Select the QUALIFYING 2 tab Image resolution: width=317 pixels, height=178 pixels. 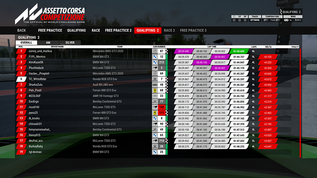148,30
